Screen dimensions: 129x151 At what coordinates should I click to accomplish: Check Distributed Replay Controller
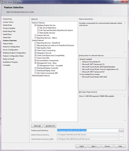35,68
